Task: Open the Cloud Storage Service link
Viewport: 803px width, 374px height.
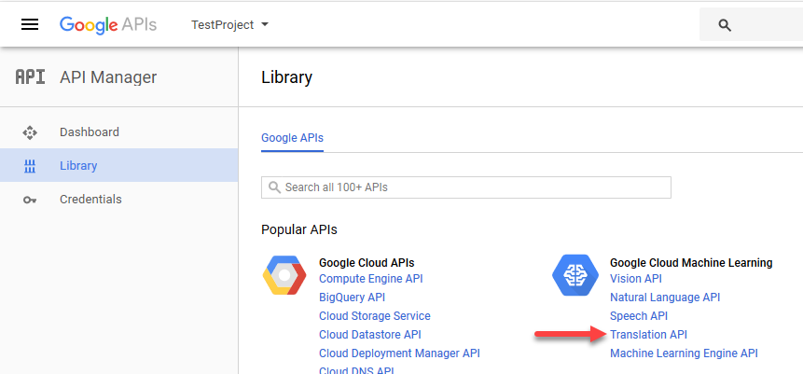Action: click(x=375, y=316)
